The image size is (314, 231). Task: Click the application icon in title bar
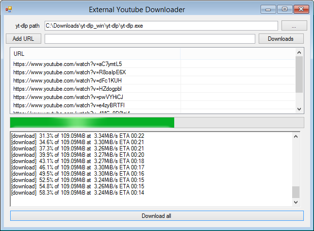[x=9, y=9]
